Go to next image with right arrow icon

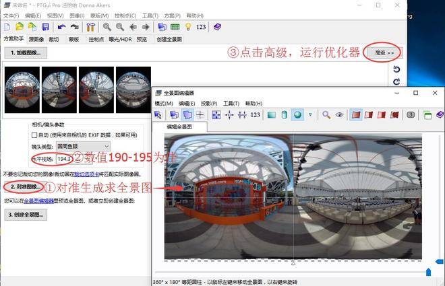pyautogui.click(x=146, y=27)
